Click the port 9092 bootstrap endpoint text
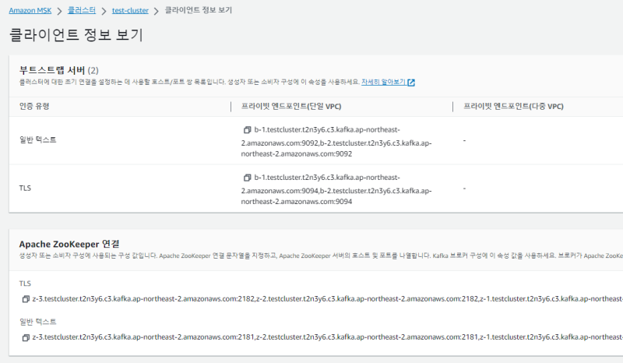The image size is (623, 363). pyautogui.click(x=335, y=142)
